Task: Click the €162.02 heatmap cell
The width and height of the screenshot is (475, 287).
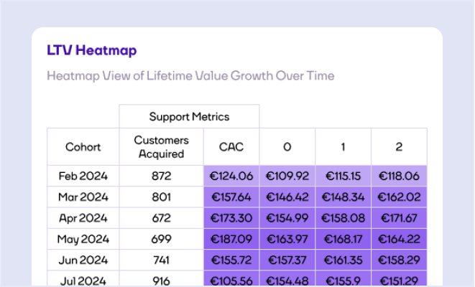Action: point(399,196)
